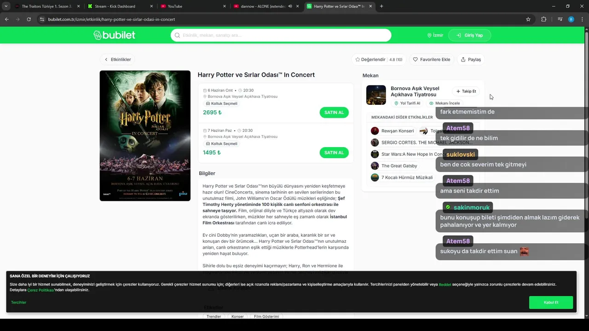Open the Harry Potter concert poster image
The image size is (589, 331).
click(145, 136)
